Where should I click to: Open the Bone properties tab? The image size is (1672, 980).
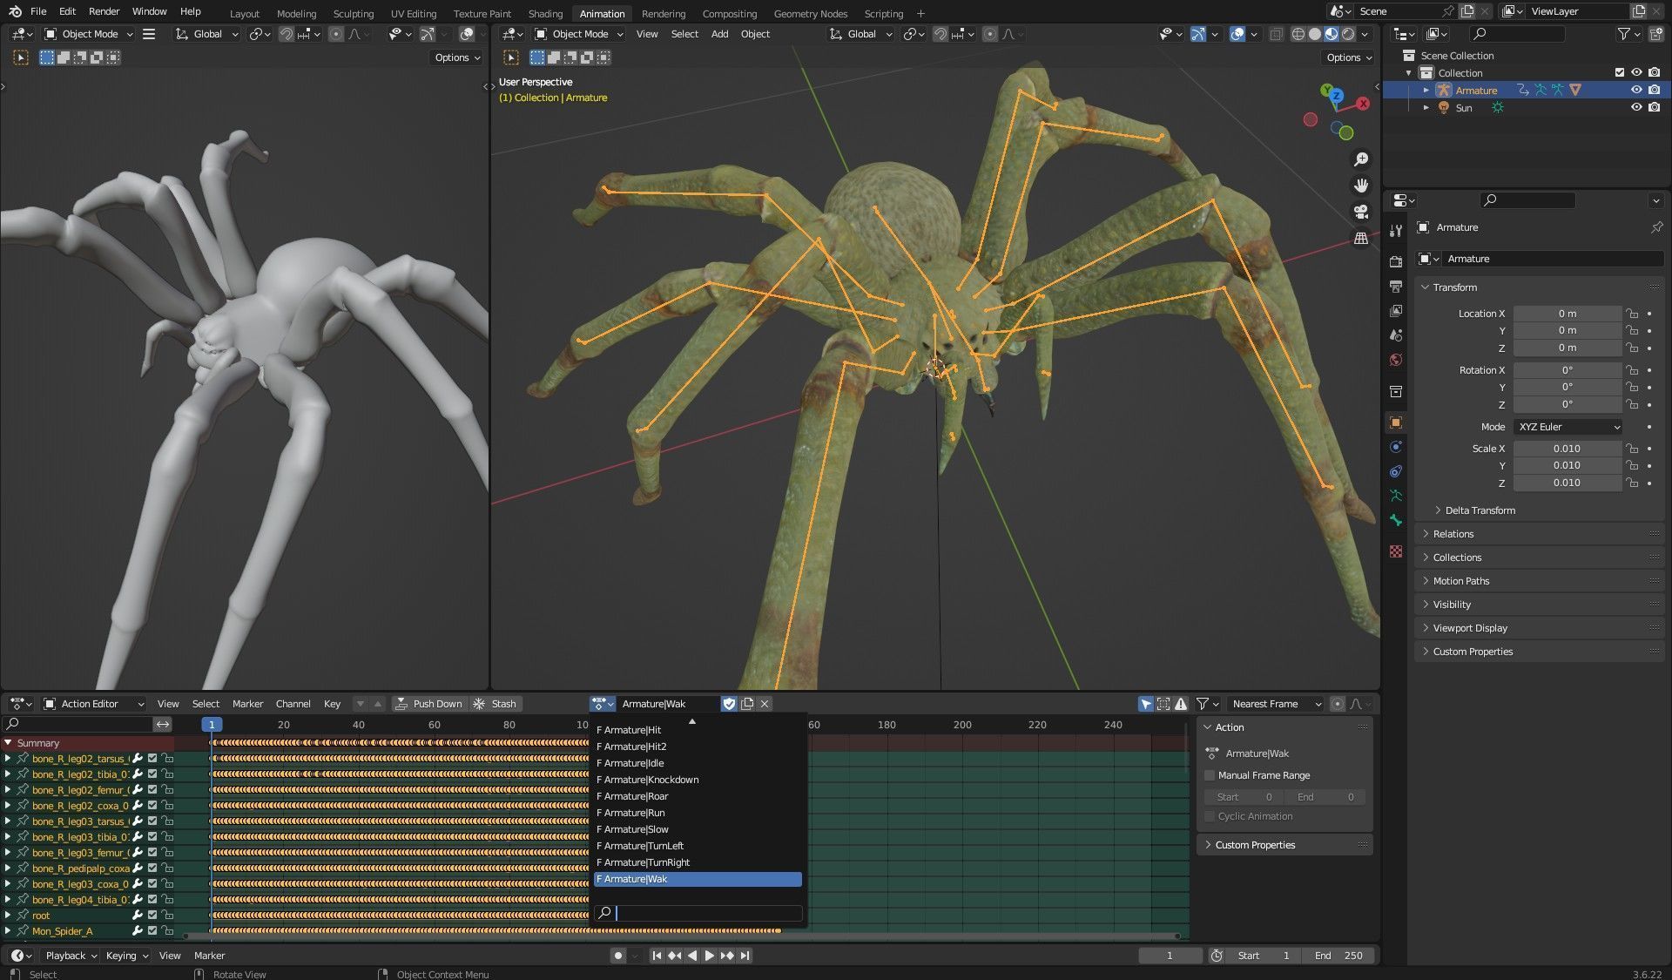pyautogui.click(x=1396, y=520)
